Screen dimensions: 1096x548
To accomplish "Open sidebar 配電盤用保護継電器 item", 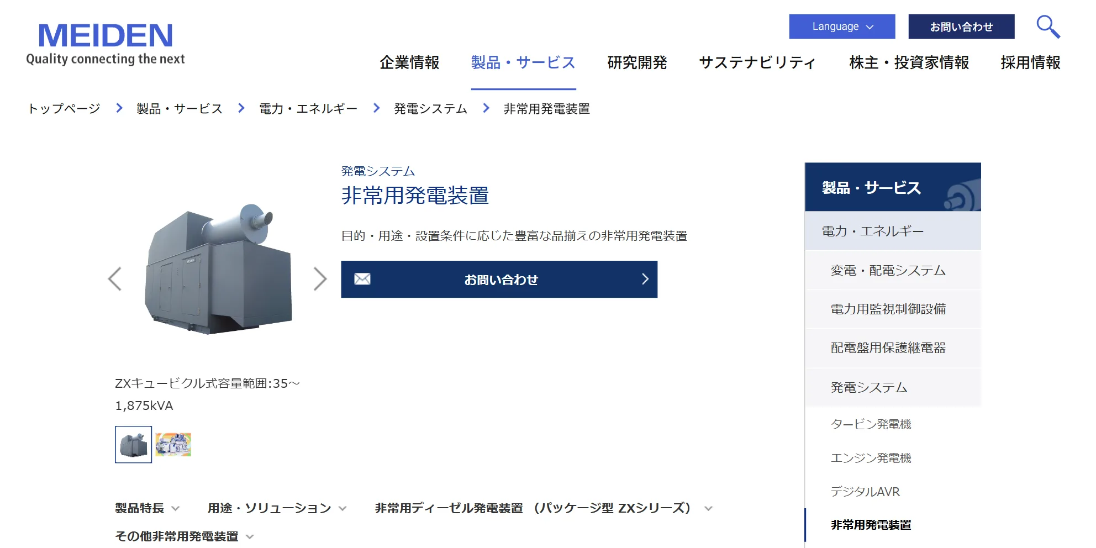I will (x=893, y=347).
